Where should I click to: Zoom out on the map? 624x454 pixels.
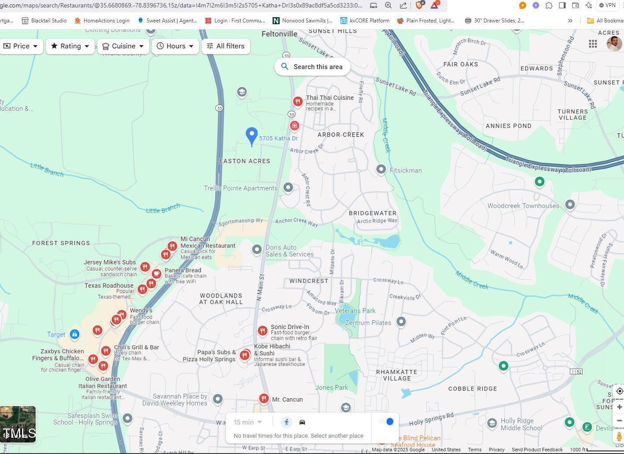tap(619, 421)
